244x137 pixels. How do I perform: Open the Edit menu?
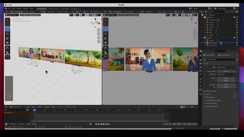click(14, 8)
